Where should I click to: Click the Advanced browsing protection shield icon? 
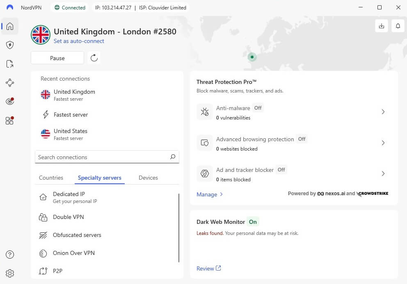coord(205,143)
